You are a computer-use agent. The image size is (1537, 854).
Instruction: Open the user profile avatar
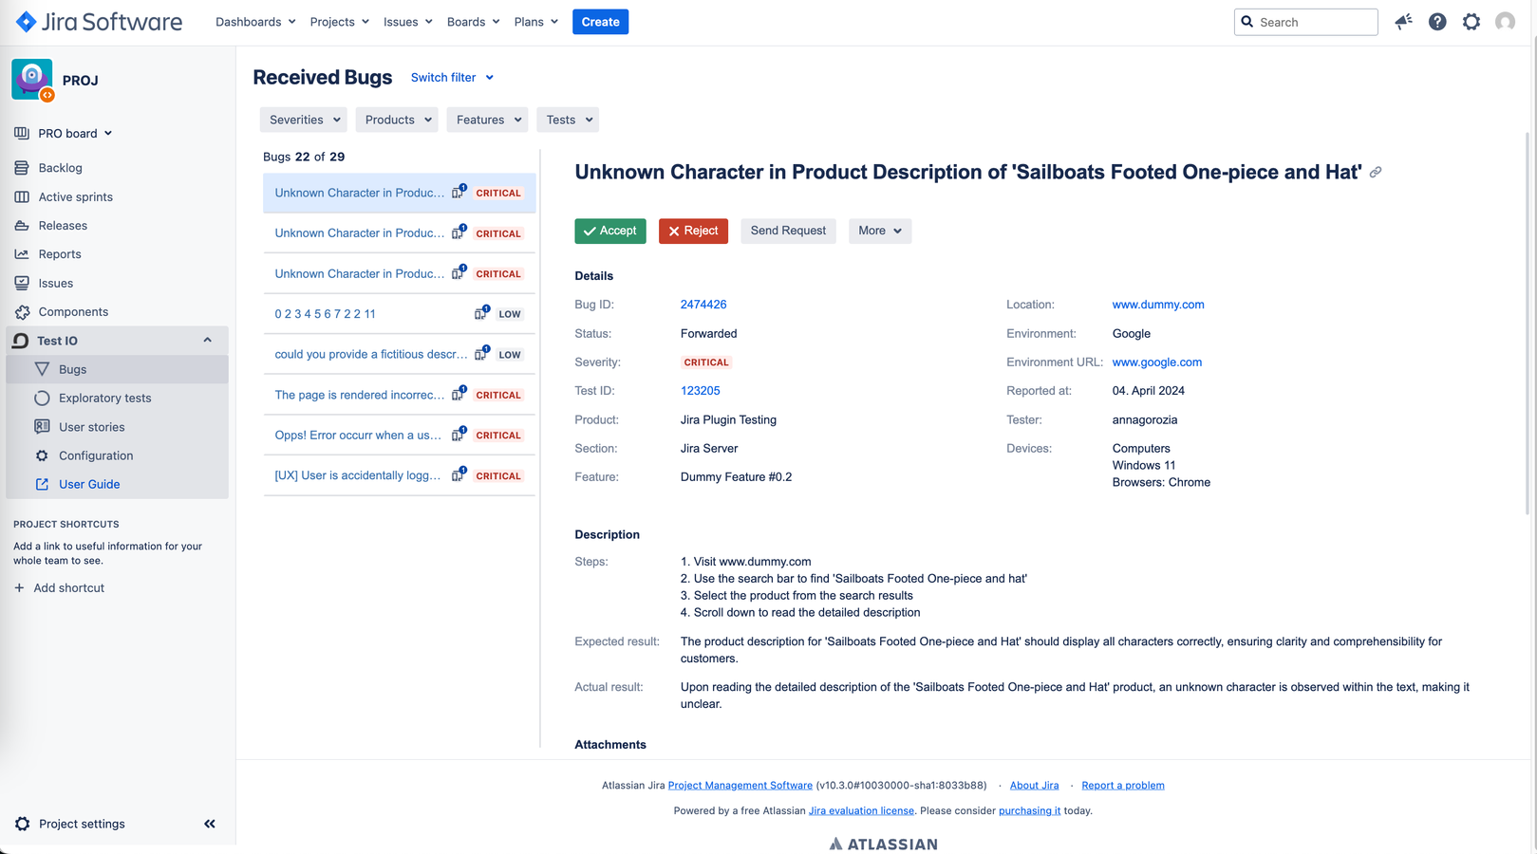click(x=1505, y=22)
